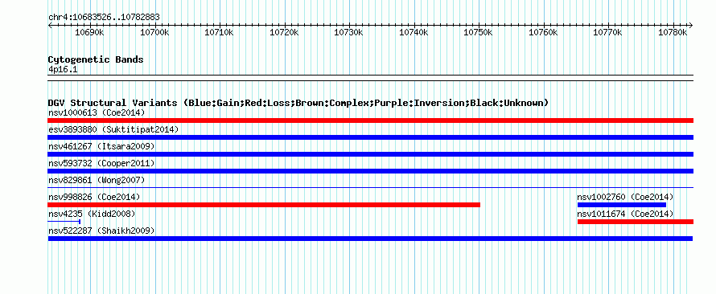716x294 pixels.
Task: Select the thin blue nsv829861 line
Action: click(370, 187)
